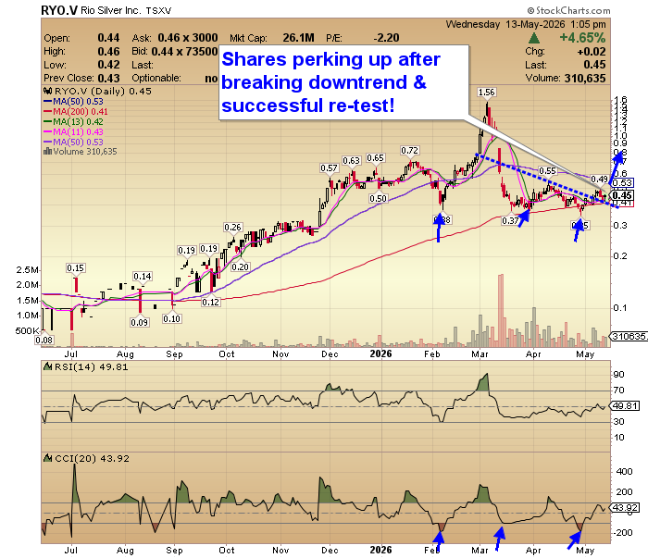The image size is (648, 558).
Task: Click the 70 overbought RSI axis label
Action: [x=618, y=390]
